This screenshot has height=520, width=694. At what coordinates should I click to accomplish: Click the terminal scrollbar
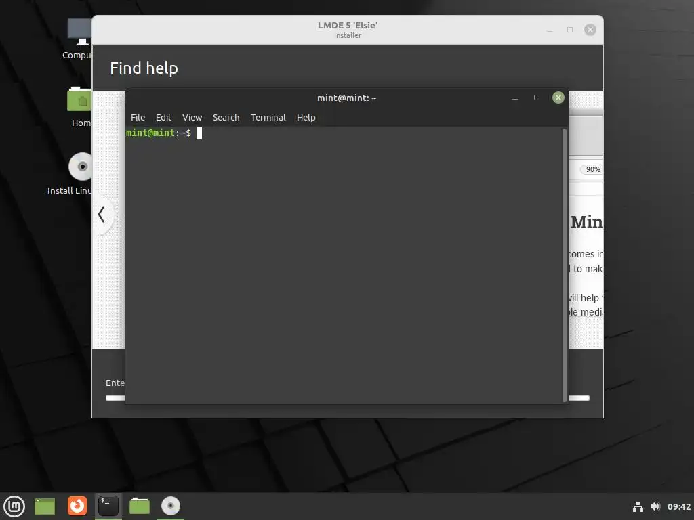[x=565, y=265]
